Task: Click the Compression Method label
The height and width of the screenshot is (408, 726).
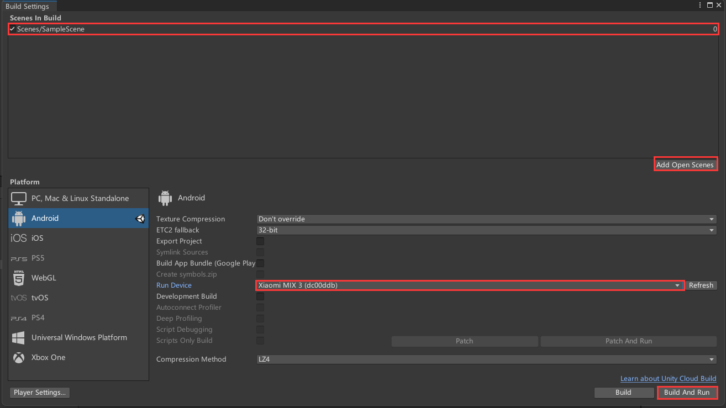Action: 191,359
